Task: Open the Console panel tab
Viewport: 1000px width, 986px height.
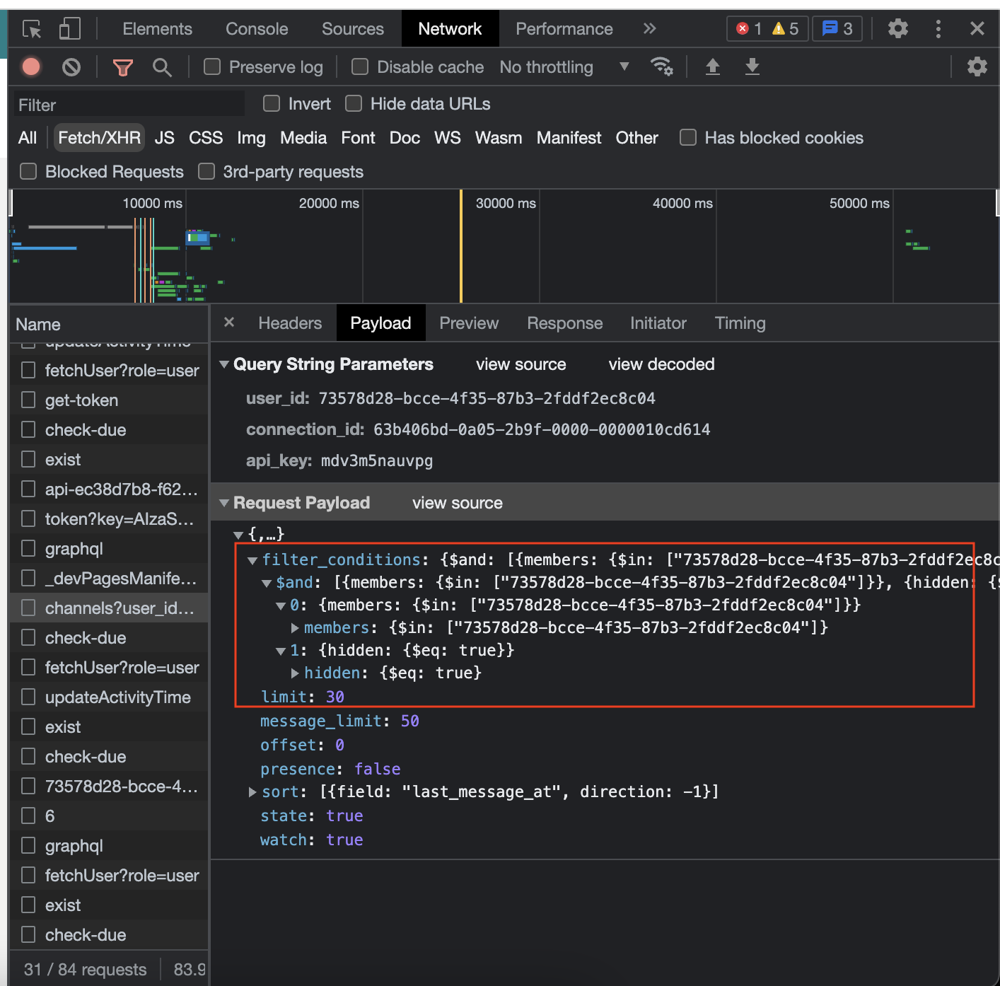Action: pyautogui.click(x=257, y=29)
